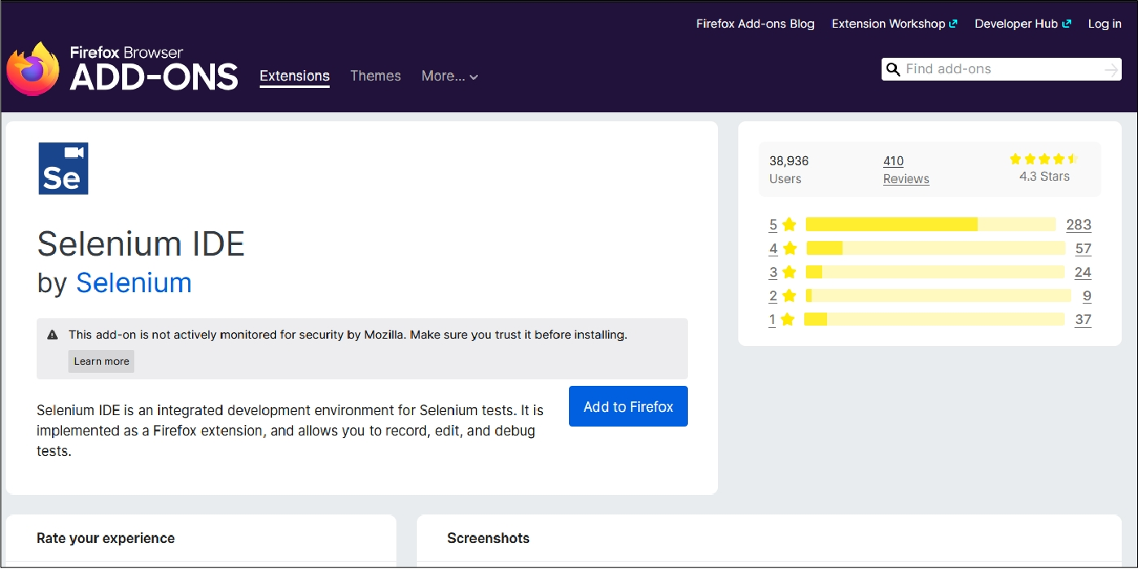Focus the Find add-ons search field
This screenshot has width=1138, height=569.
1001,69
